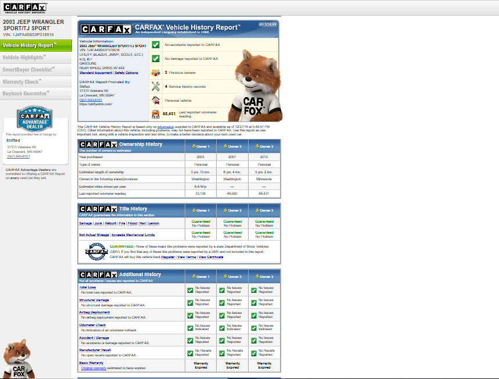Click the car odometer icon beside 68,431
Viewport: 499px width, 379px height.
156,114
